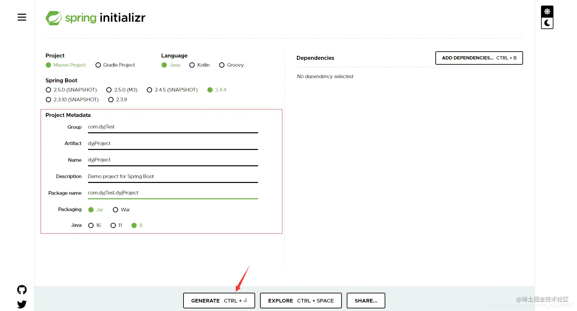Edit the Artifact field
The width and height of the screenshot is (577, 311).
(x=173, y=144)
